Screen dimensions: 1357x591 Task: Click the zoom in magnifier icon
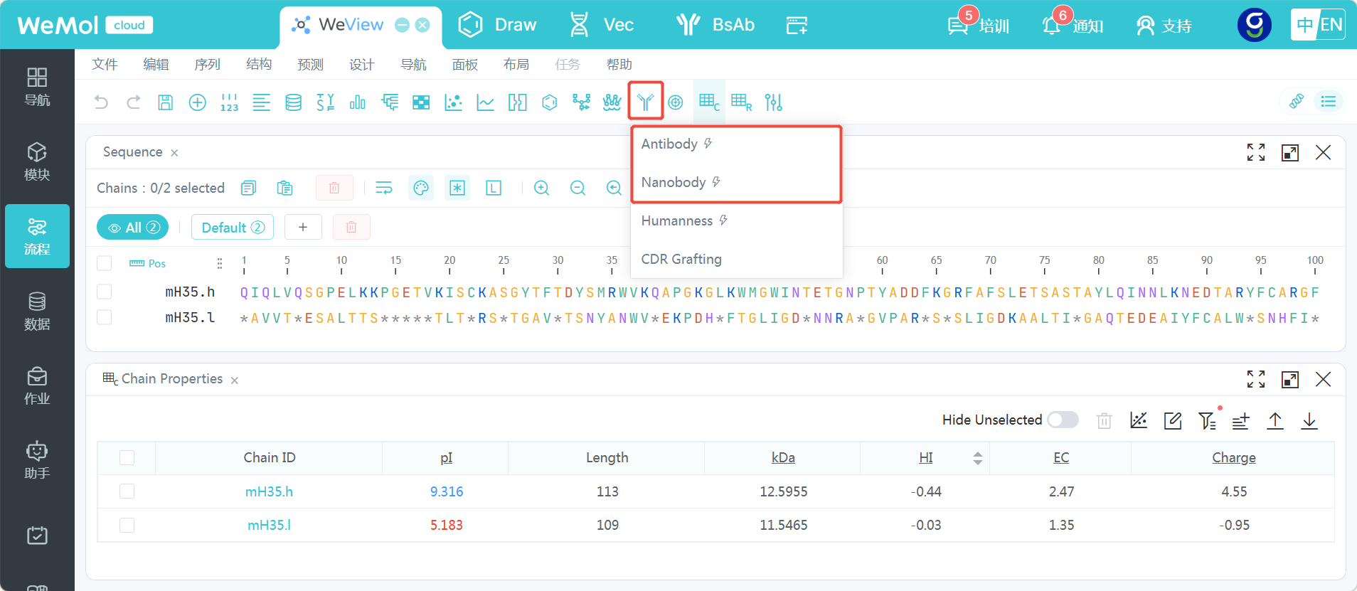pos(542,188)
